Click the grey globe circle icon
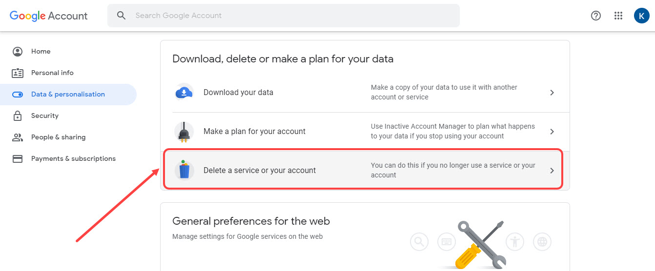The height and width of the screenshot is (271, 655). 542,241
